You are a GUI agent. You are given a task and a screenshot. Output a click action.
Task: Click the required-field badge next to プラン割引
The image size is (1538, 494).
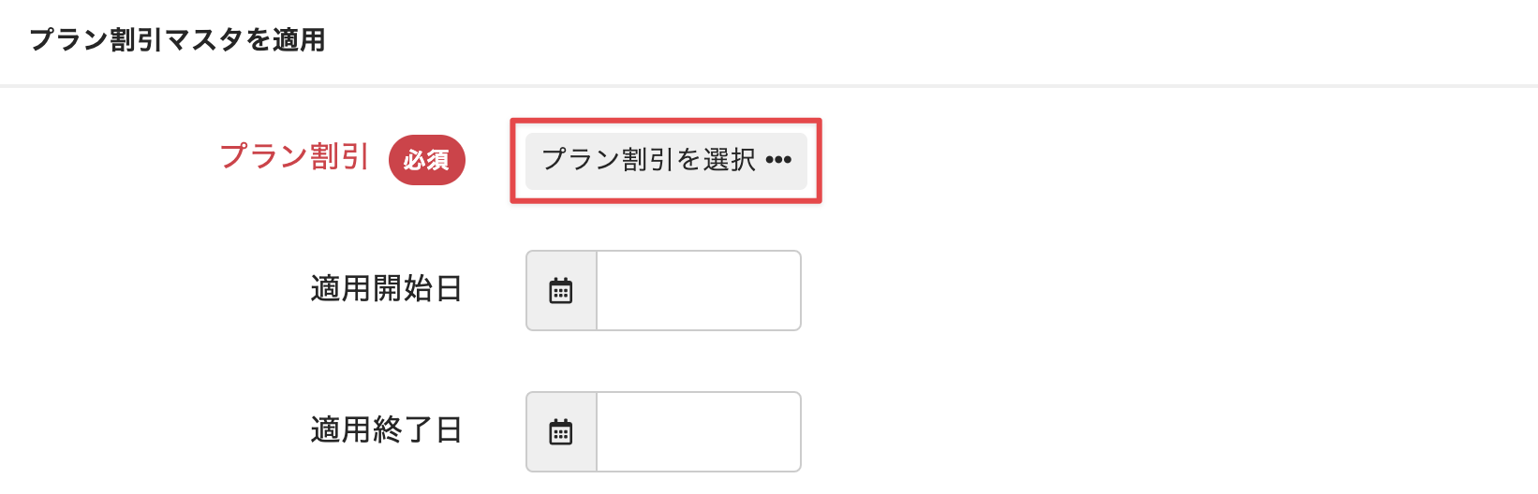pos(427,160)
